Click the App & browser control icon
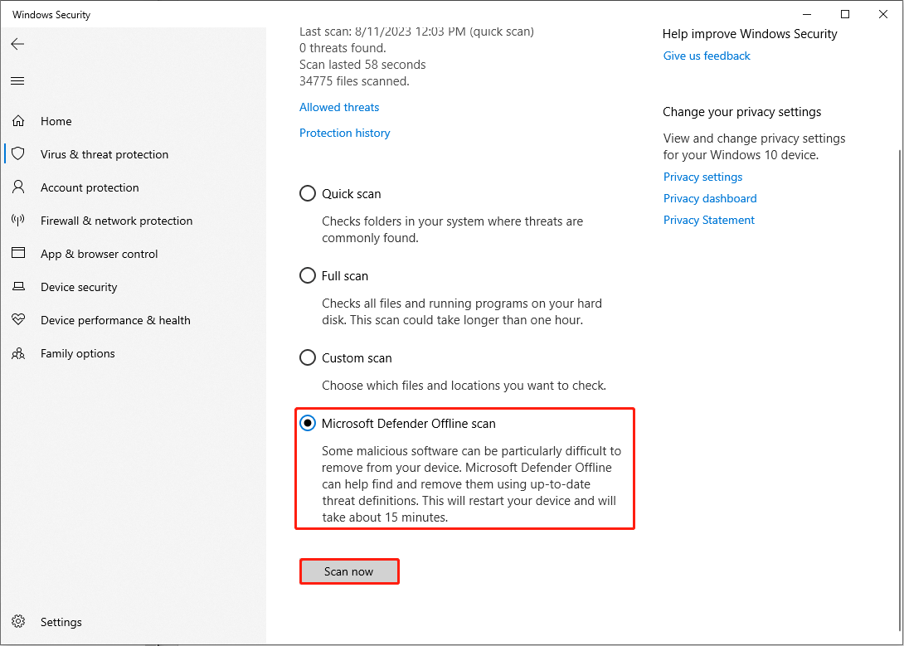 click(18, 254)
